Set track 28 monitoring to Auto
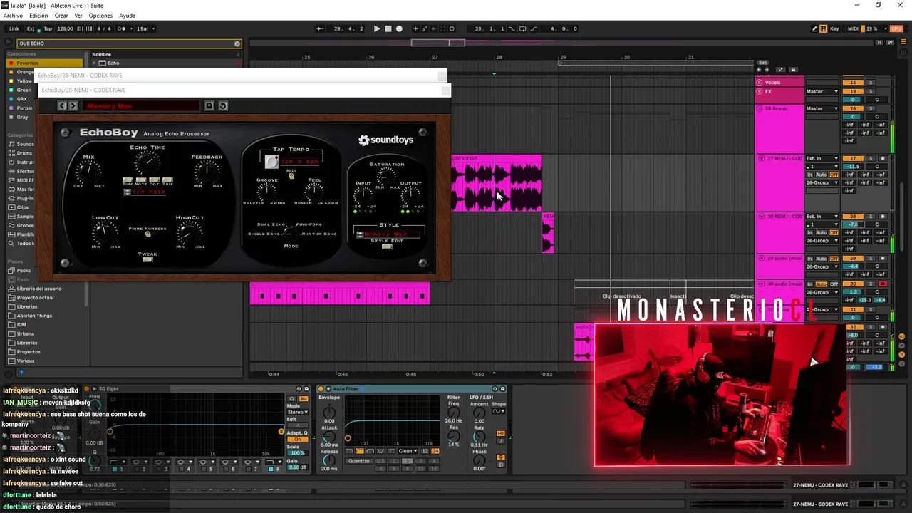The width and height of the screenshot is (912, 513). (822, 233)
